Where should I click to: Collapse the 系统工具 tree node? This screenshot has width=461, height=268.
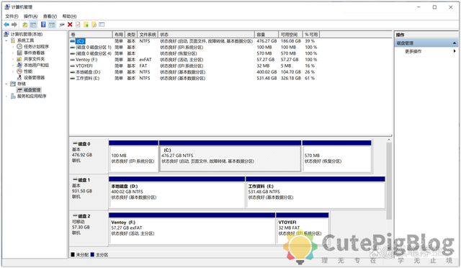pos(6,40)
